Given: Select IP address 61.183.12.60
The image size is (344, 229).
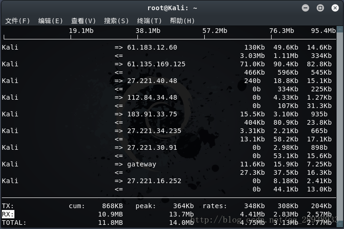Looking at the screenshot, I should pos(152,47).
